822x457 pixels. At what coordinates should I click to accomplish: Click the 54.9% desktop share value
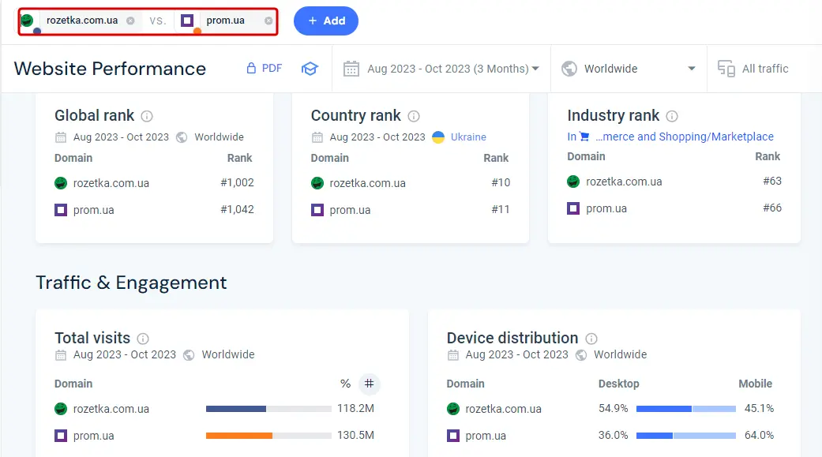click(x=614, y=408)
